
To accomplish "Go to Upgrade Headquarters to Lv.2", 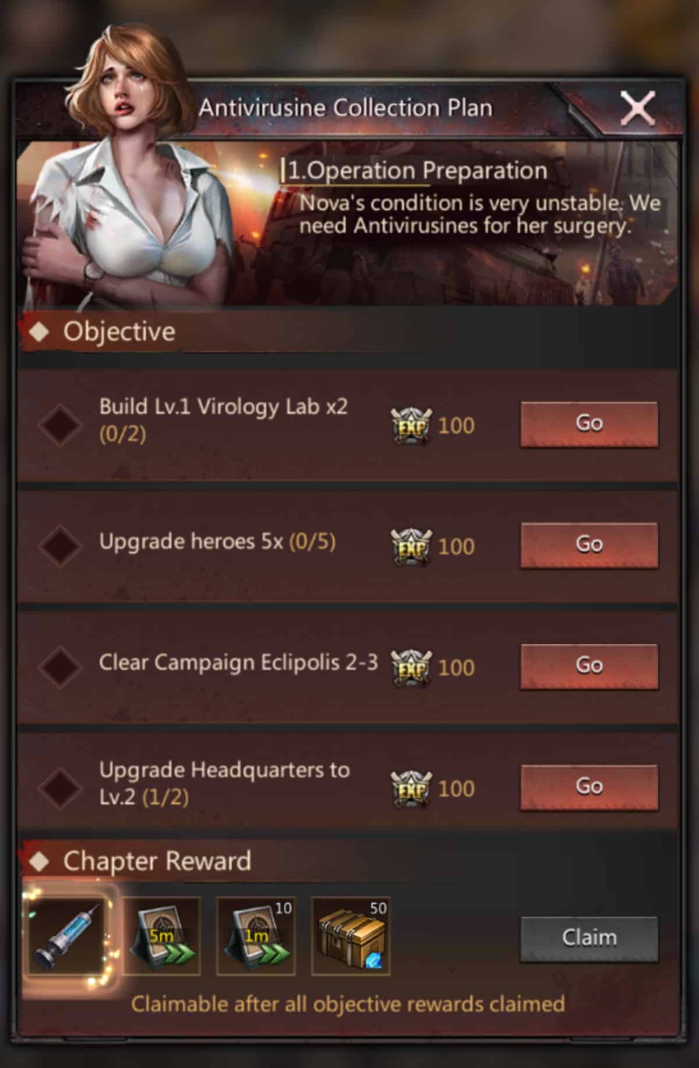I will (589, 787).
